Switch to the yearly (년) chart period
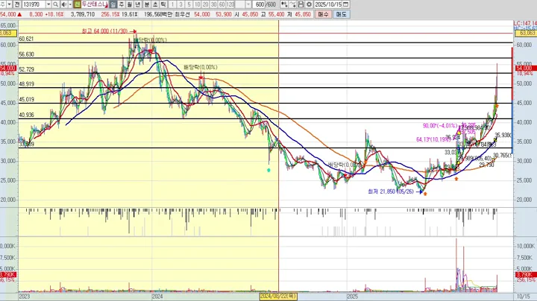The image size is (537, 301). [x=138, y=4]
